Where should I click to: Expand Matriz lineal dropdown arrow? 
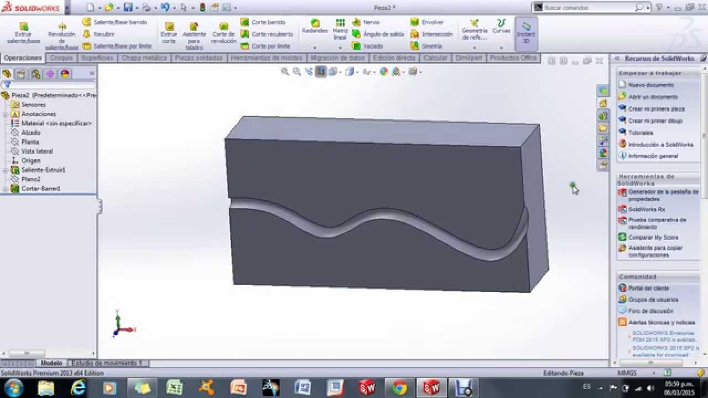(x=341, y=48)
